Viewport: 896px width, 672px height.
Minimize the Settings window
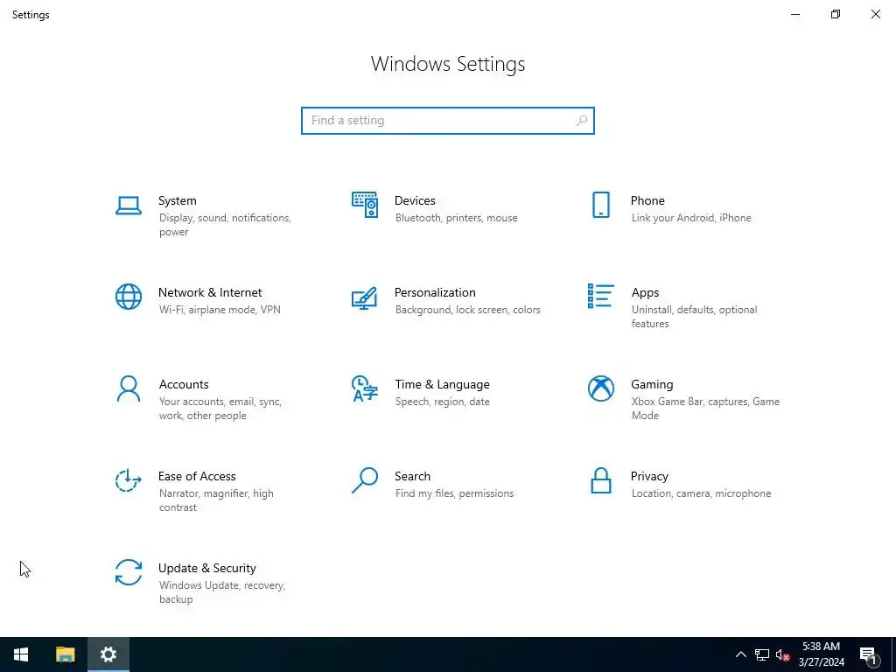(794, 14)
